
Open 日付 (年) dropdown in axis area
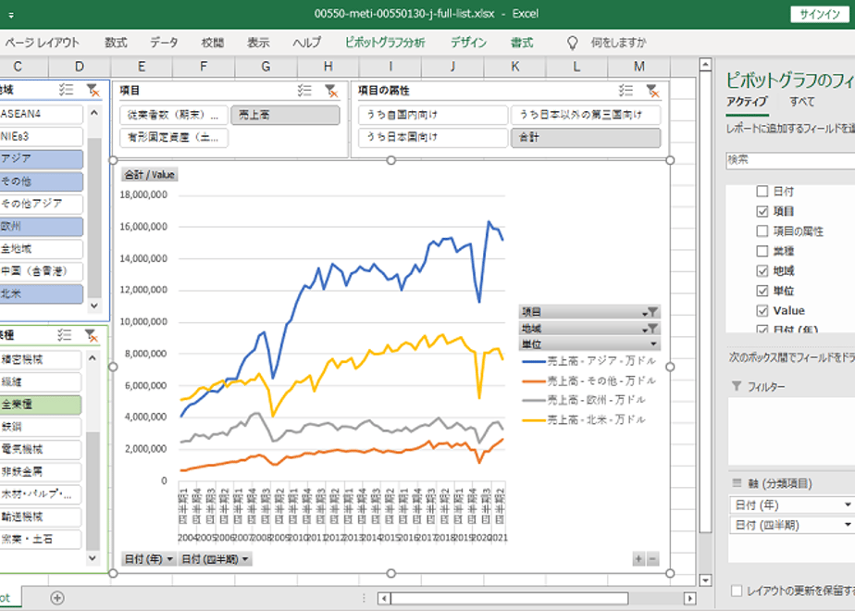click(848, 505)
